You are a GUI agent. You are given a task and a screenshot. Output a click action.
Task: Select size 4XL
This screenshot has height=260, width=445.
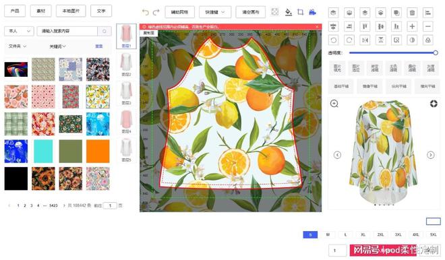tap(416, 234)
